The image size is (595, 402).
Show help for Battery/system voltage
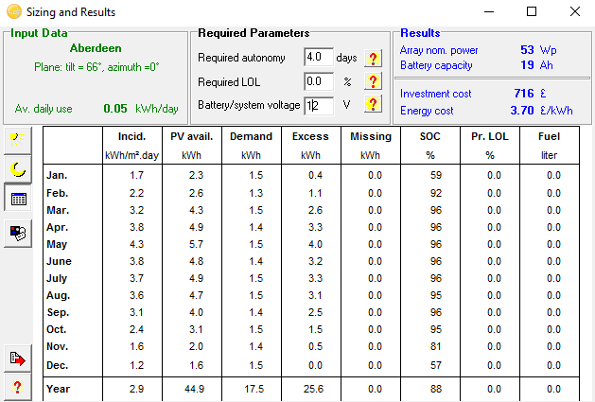pyautogui.click(x=374, y=105)
